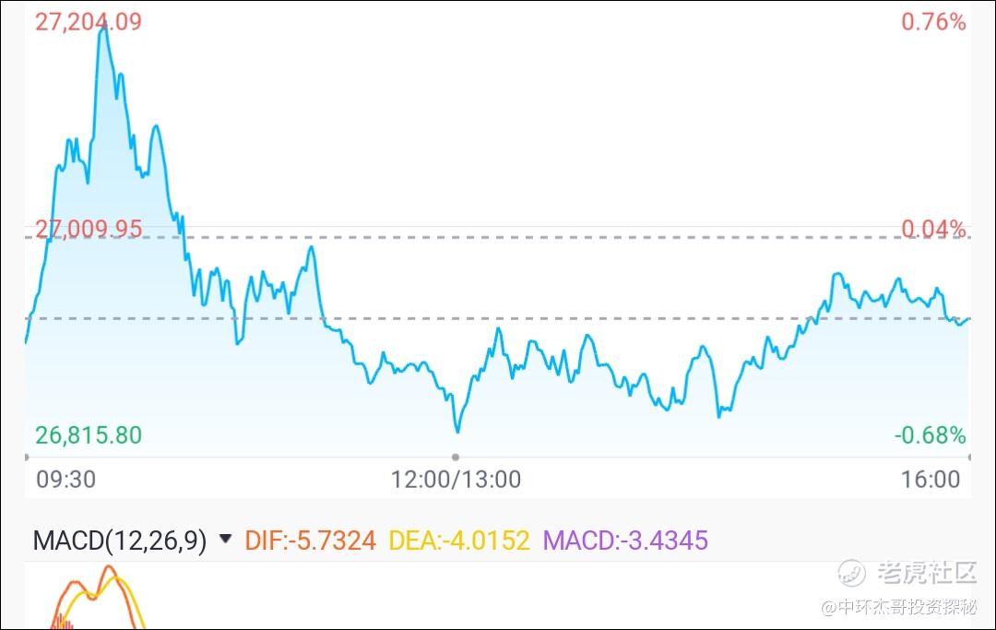The width and height of the screenshot is (996, 630).
Task: Click the Tiger community logo icon watermark
Action: [x=851, y=573]
